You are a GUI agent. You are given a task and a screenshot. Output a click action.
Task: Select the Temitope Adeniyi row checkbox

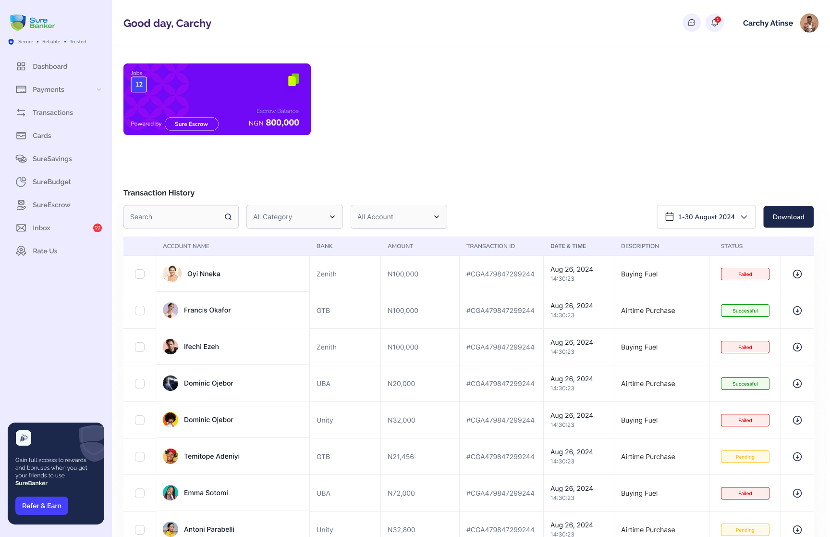pyautogui.click(x=140, y=457)
